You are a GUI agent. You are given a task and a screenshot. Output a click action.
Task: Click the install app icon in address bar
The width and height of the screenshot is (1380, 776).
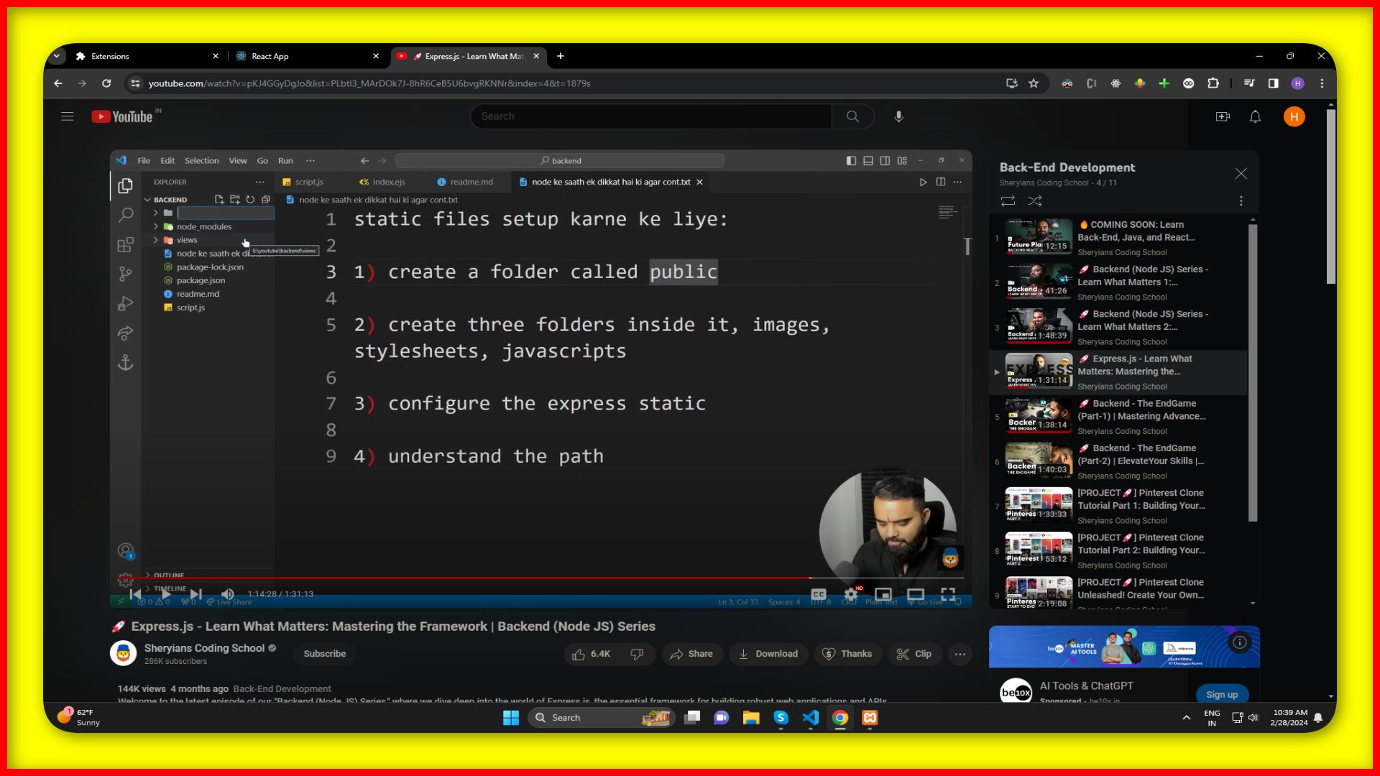pyautogui.click(x=1012, y=83)
